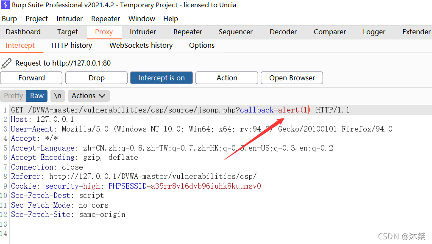Drop the intercepted request
This screenshot has width=432, height=244.
(96, 78)
